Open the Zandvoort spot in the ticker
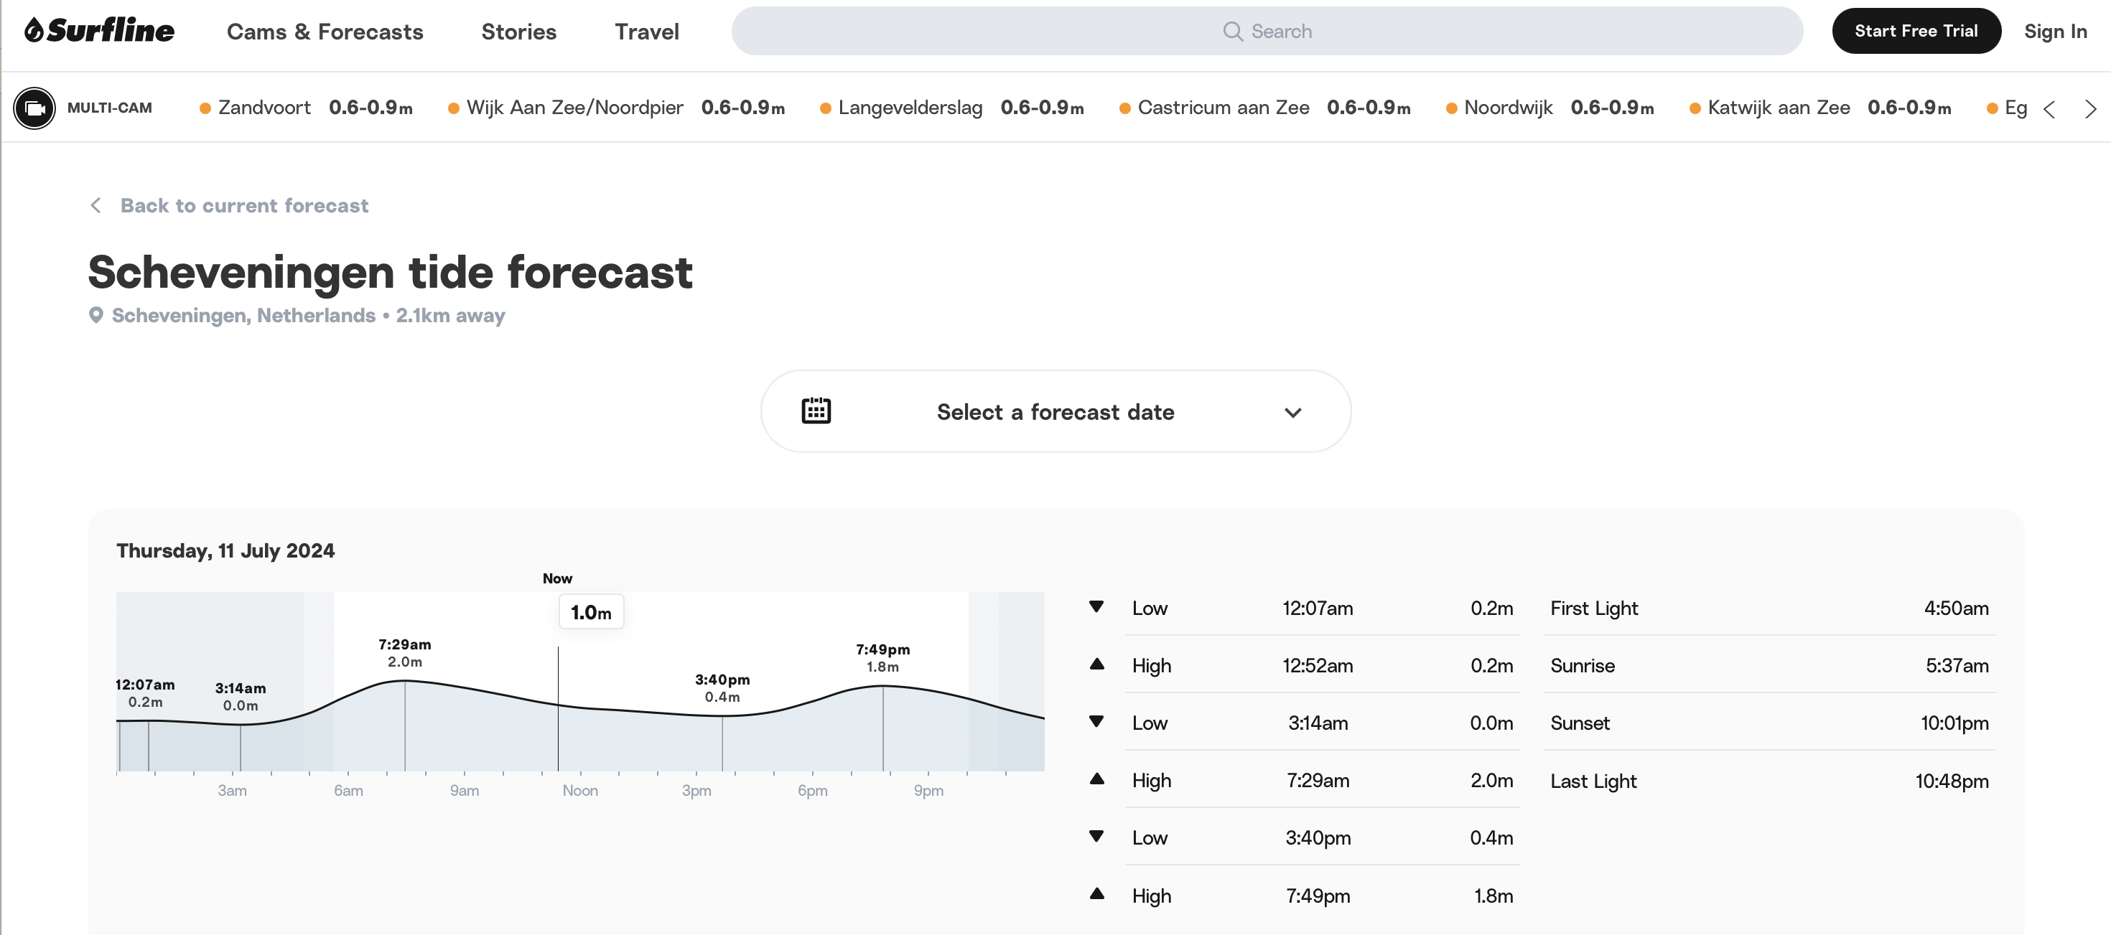This screenshot has width=2111, height=935. (264, 108)
